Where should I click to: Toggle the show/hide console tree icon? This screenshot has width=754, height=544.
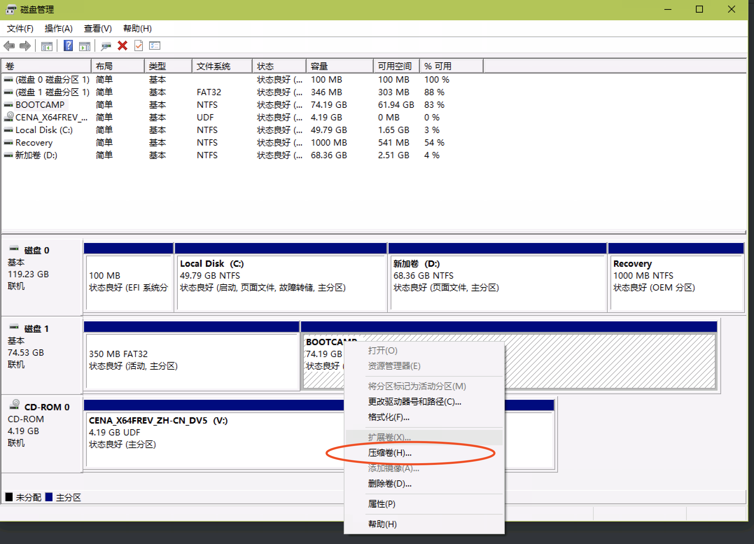[x=47, y=46]
